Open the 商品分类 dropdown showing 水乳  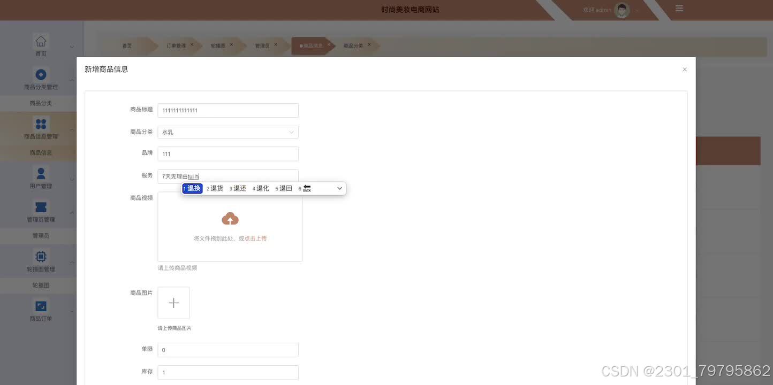click(228, 132)
